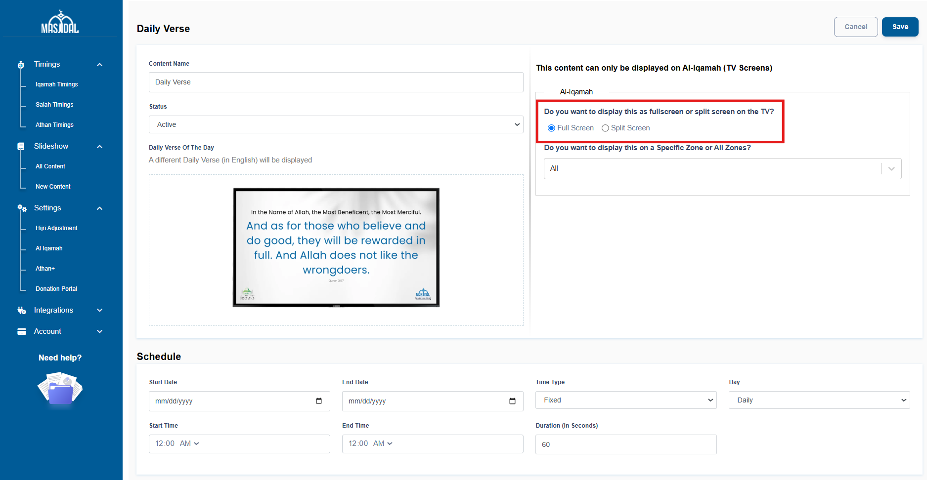Click the Masjidal logo in sidebar

60,22
